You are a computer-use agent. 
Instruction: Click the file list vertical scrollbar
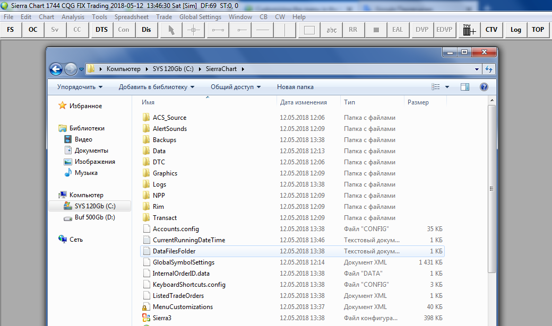click(x=491, y=189)
